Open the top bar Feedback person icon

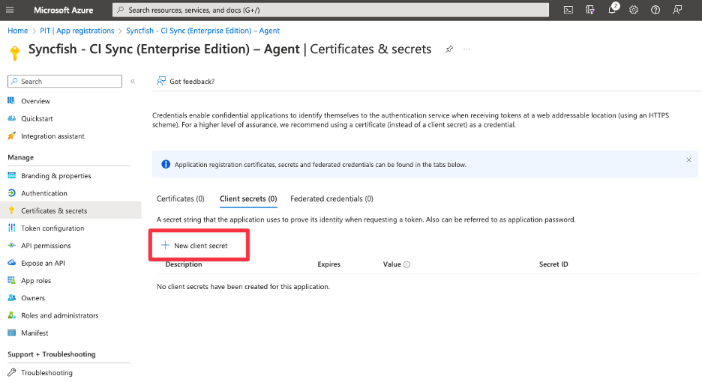click(677, 10)
